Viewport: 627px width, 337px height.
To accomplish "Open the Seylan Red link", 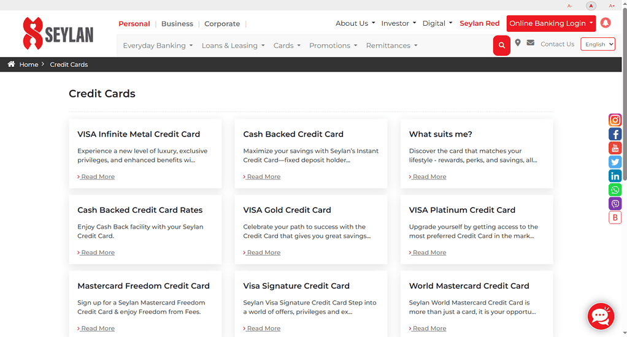I will (479, 23).
